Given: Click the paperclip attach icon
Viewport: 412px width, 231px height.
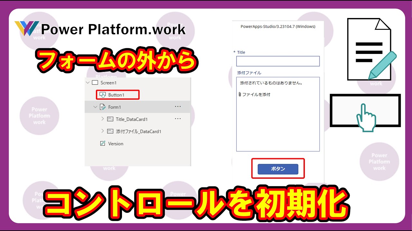Looking at the screenshot, I should click(240, 95).
